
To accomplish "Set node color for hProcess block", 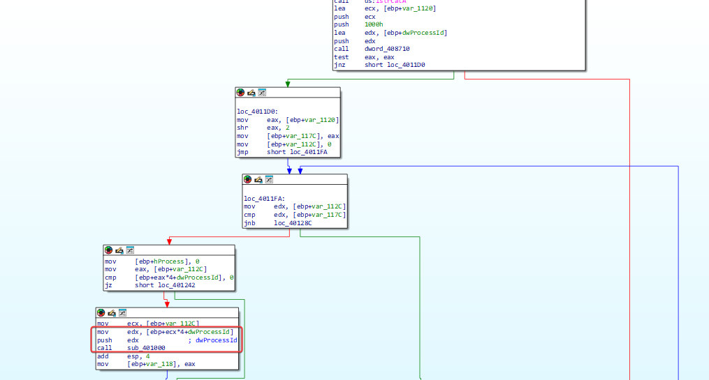I will pos(108,250).
